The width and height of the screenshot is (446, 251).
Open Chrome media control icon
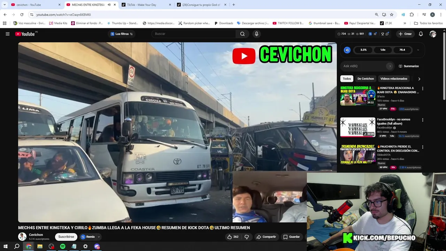click(424, 15)
